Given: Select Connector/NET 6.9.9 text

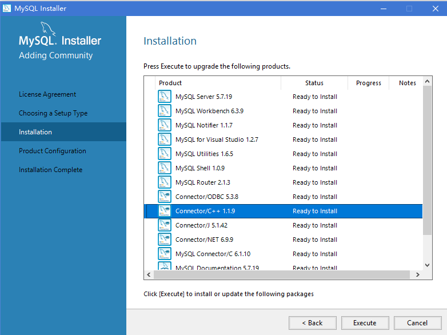Looking at the screenshot, I should (205, 240).
